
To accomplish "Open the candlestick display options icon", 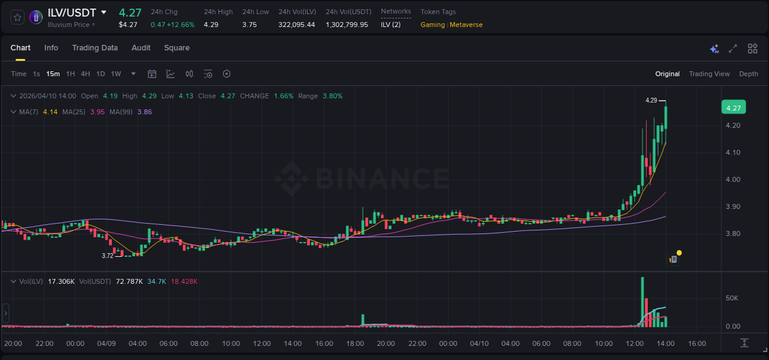I will click(x=189, y=74).
